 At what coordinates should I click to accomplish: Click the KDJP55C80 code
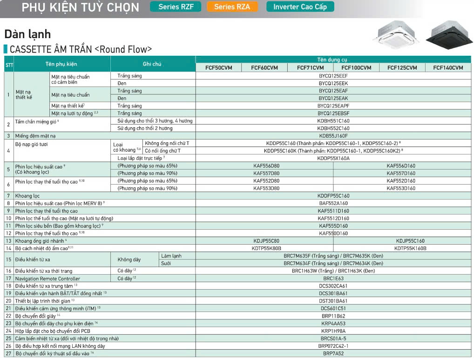266,241
